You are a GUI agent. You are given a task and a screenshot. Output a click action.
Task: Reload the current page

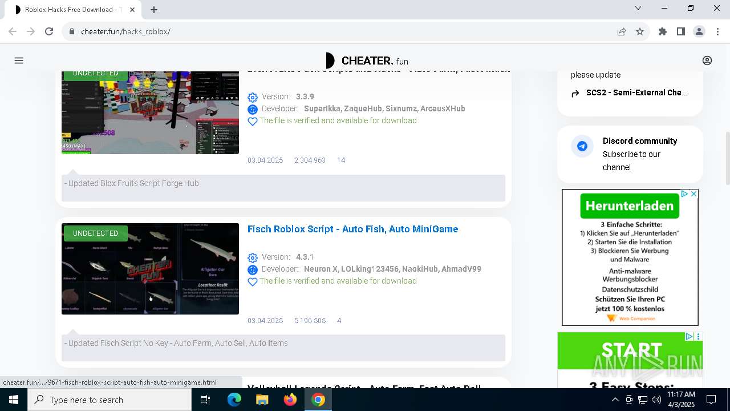pos(49,31)
